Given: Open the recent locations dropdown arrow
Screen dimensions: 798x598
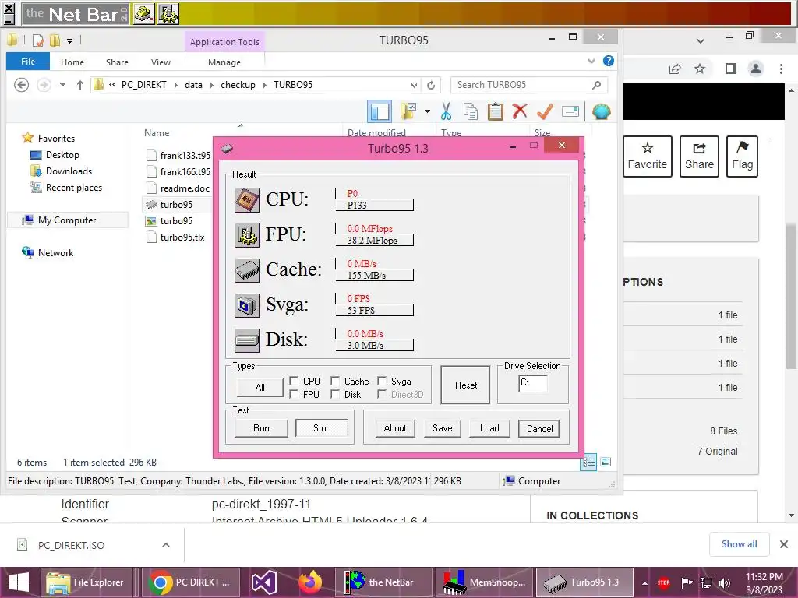Looking at the screenshot, I should click(62, 85).
